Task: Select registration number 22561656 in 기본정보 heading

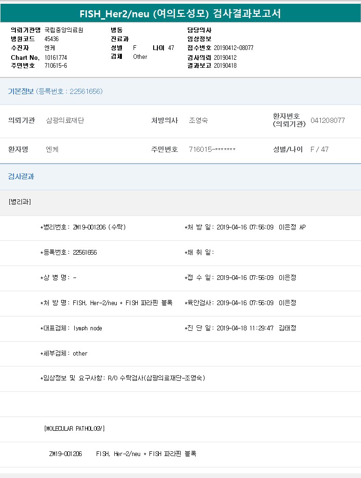Action: (86, 91)
